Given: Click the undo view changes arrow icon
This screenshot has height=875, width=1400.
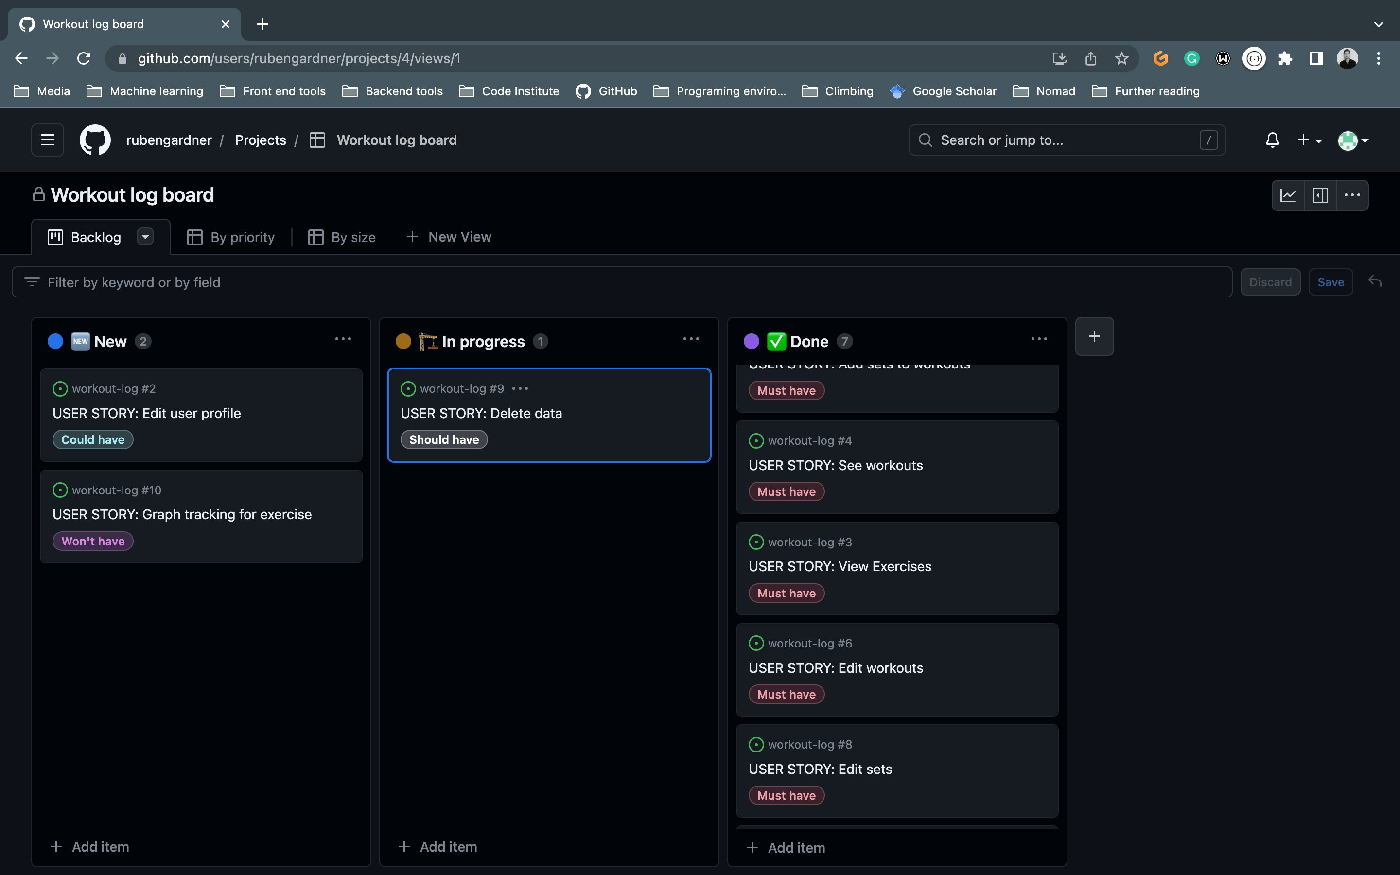Looking at the screenshot, I should click(x=1375, y=282).
